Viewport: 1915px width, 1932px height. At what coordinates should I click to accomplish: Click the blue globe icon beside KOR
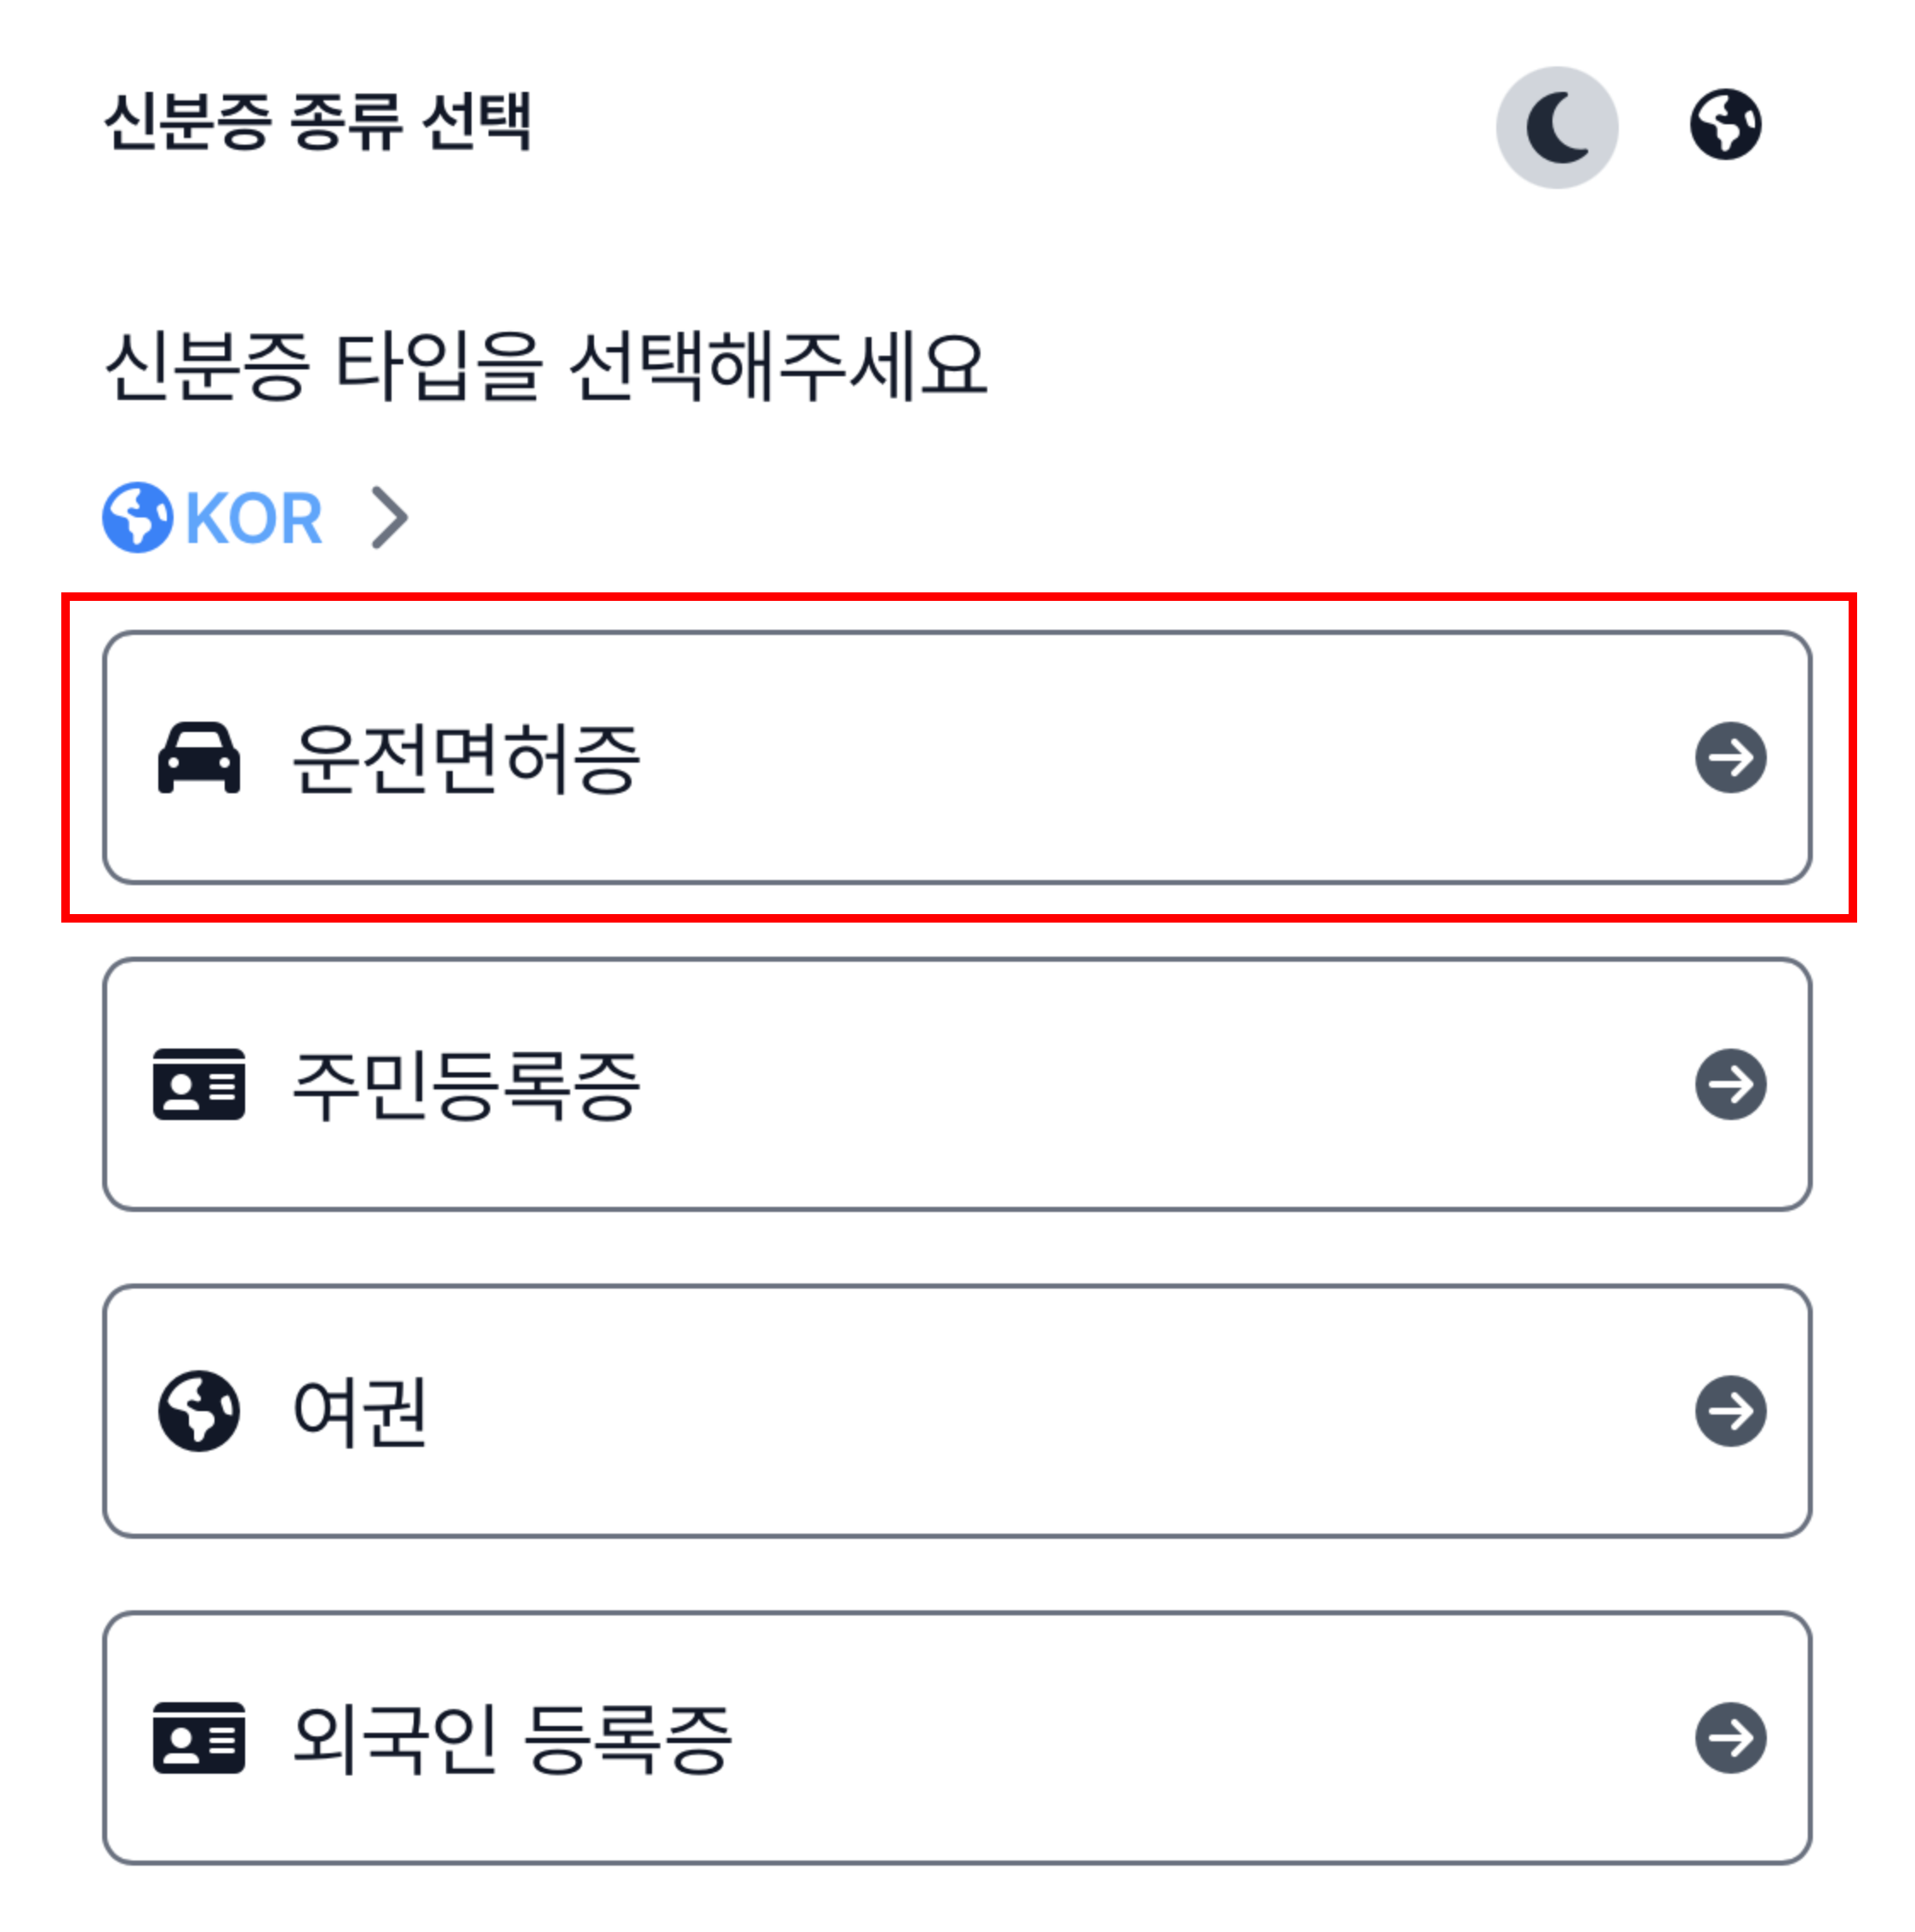[137, 518]
